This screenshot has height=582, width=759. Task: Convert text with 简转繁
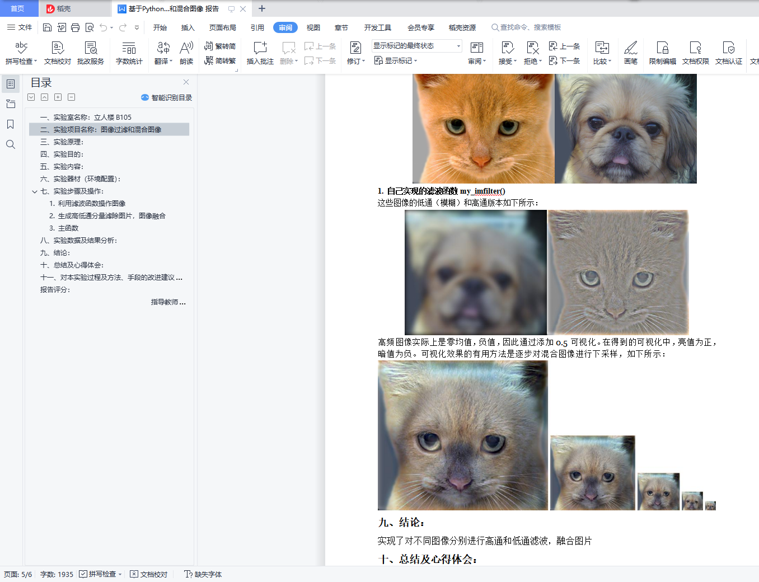[220, 61]
